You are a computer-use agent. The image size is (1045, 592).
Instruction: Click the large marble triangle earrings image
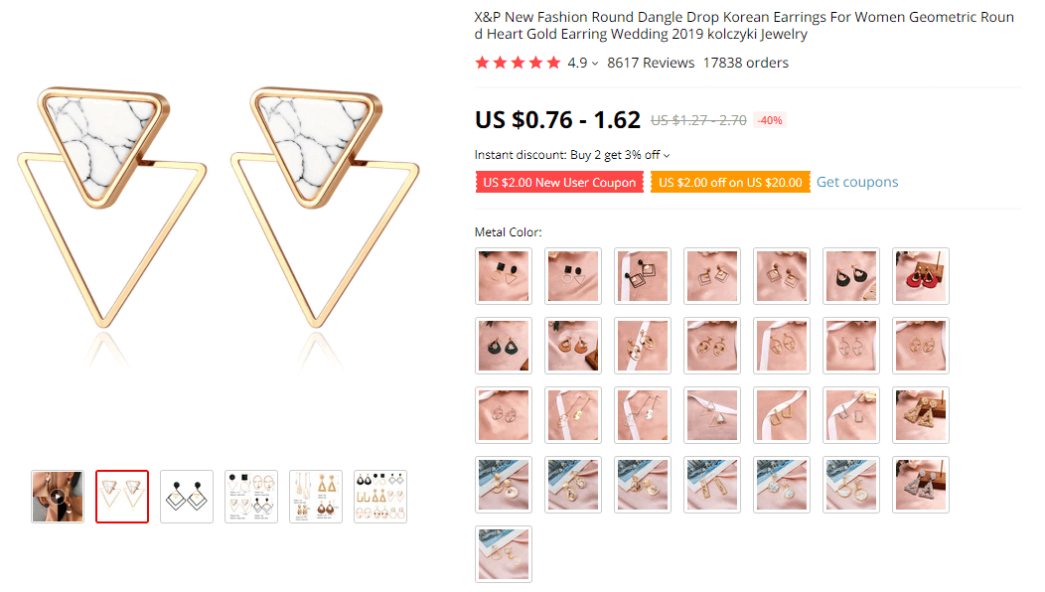point(215,219)
